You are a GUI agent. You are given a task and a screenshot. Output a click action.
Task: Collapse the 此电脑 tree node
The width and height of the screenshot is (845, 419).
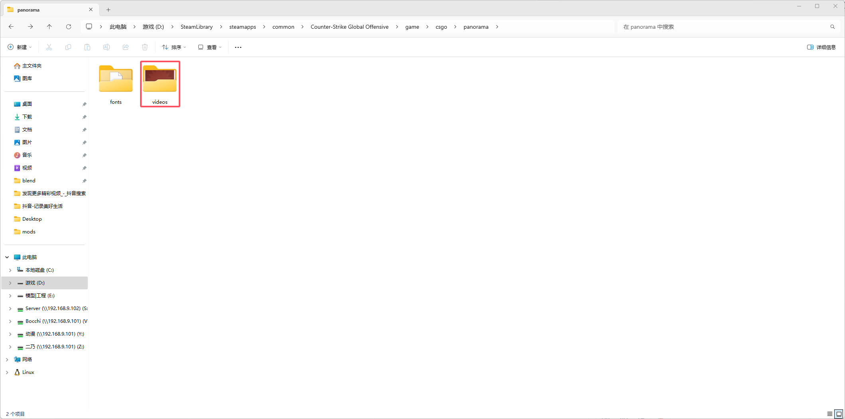(7, 257)
